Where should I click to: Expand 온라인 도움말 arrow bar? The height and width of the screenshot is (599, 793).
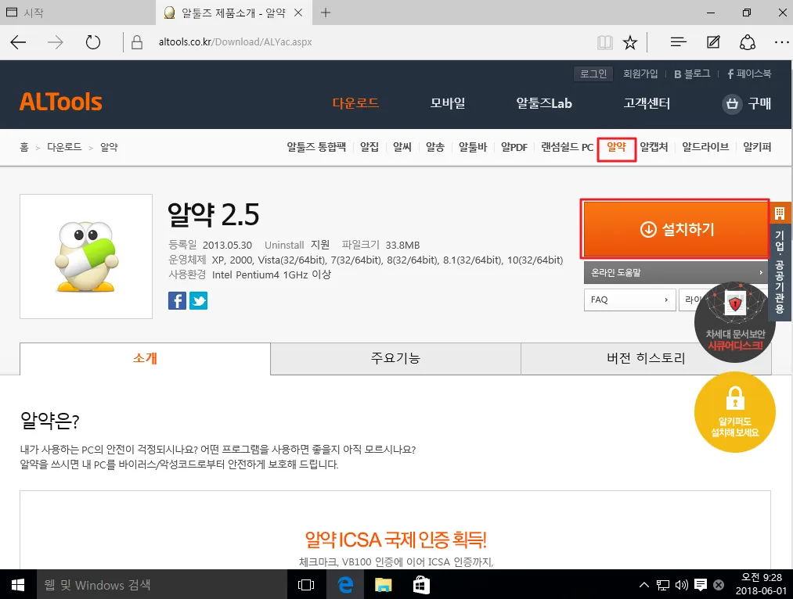coord(676,273)
